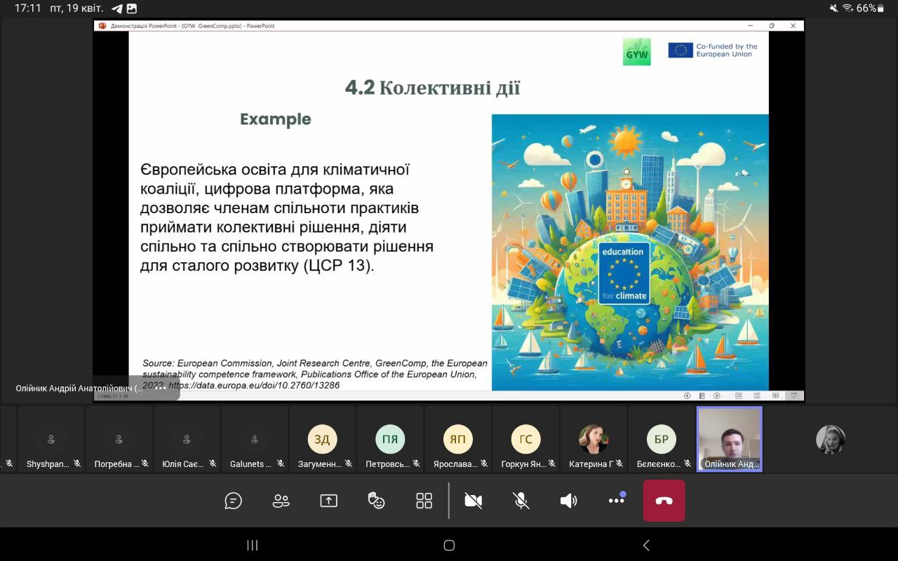
Task: Select the ПЯ Петровсь participant tile
Action: coord(390,439)
